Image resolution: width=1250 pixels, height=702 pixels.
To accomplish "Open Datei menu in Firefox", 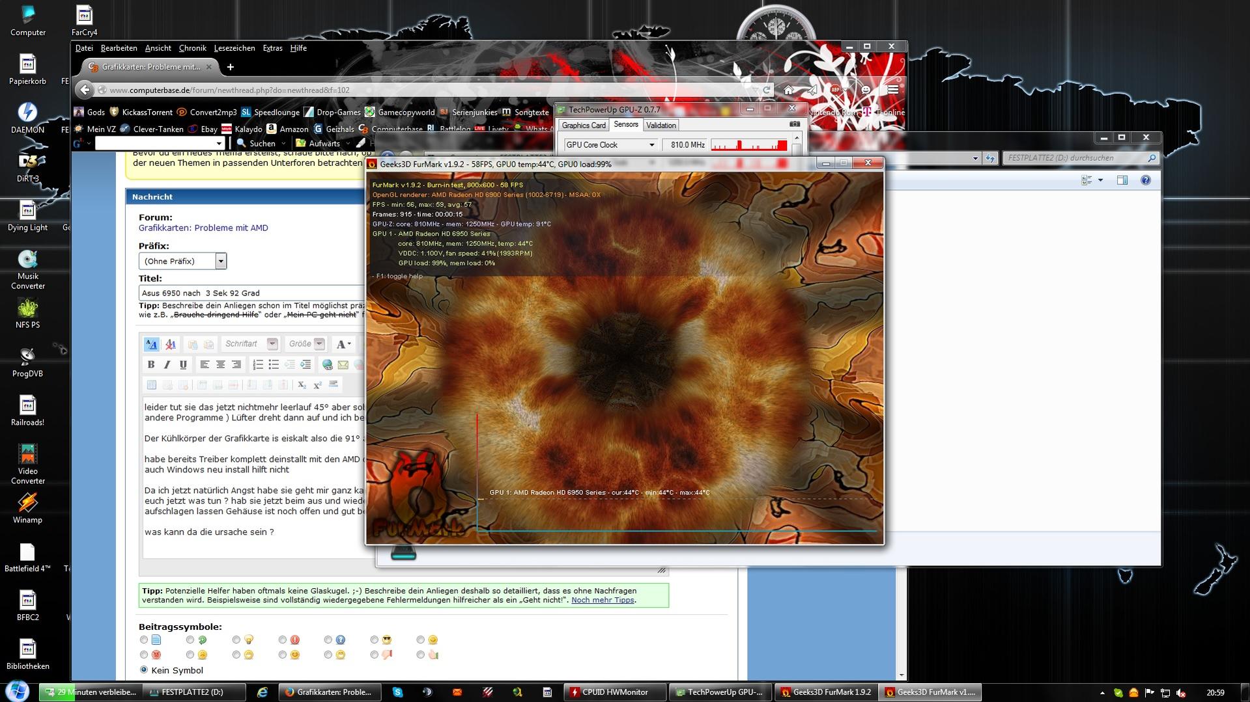I will 84,48.
